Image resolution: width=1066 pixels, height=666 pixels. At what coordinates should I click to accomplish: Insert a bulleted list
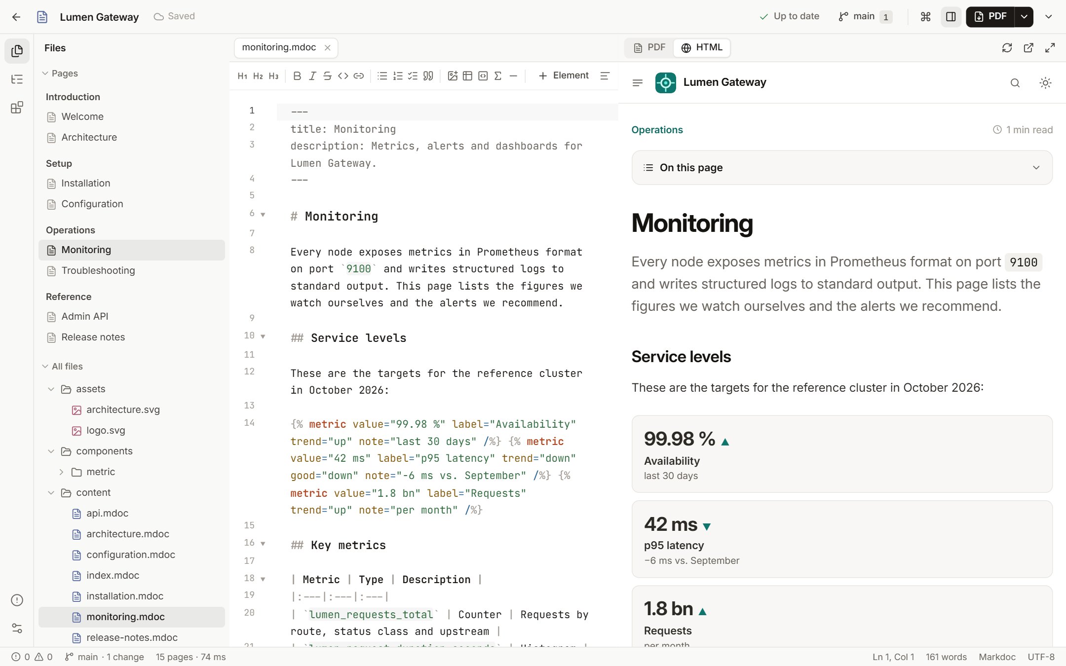click(382, 75)
